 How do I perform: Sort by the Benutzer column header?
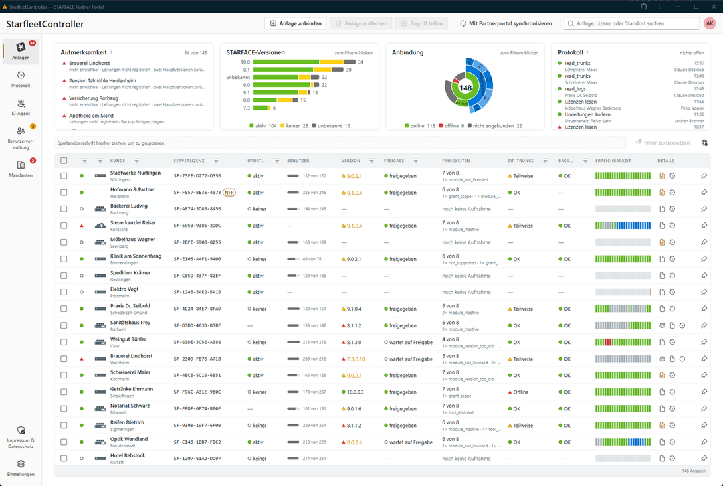(298, 161)
